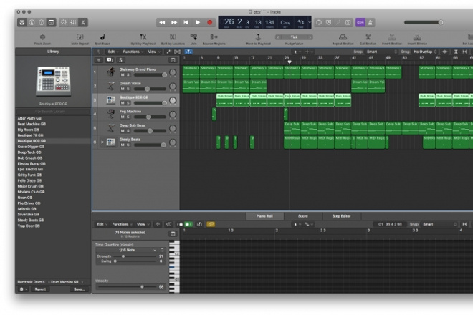Click the Revert button in Library
473x315 pixels.
pyautogui.click(x=40, y=289)
